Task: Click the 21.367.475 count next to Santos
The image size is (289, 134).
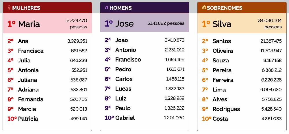Action: (271, 41)
